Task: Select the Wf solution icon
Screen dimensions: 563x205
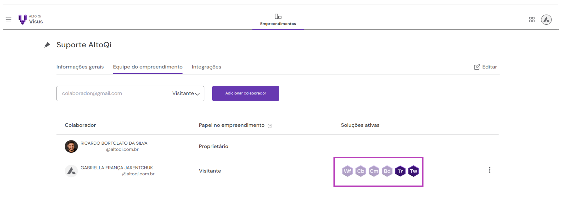Action: (x=348, y=171)
